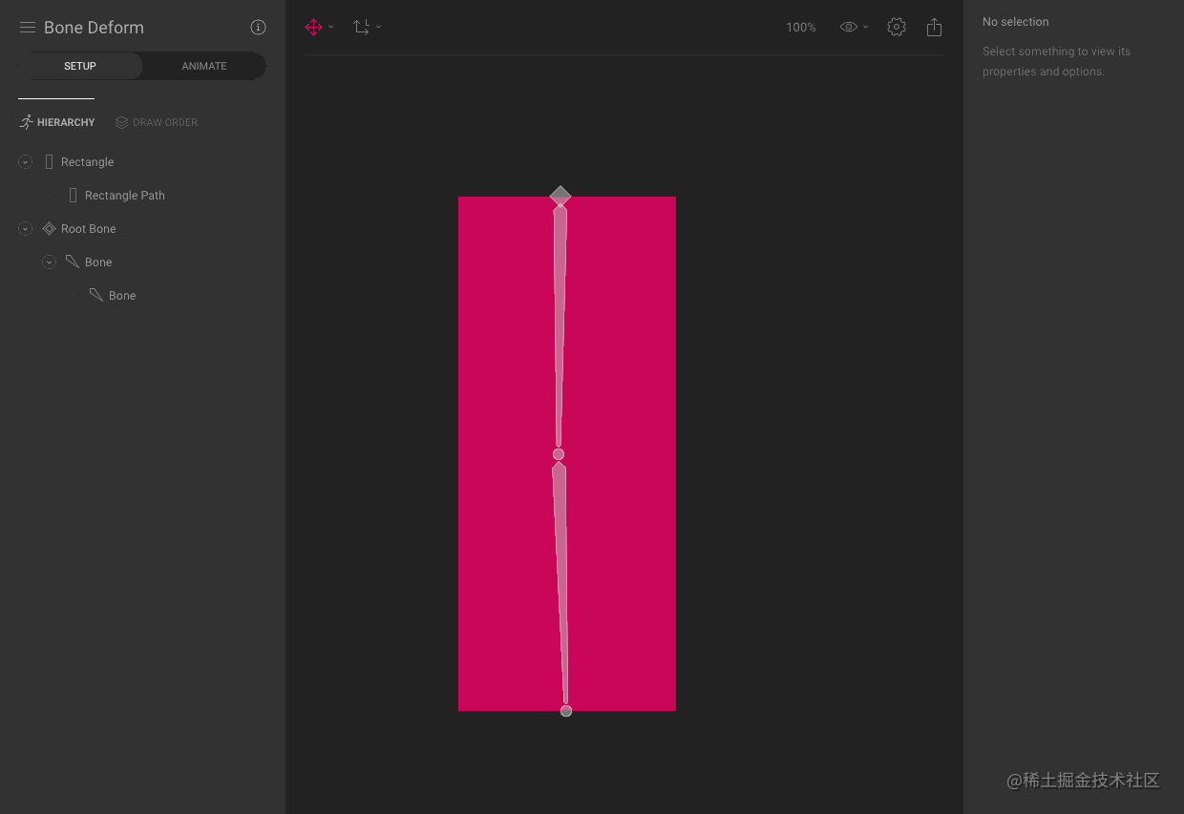This screenshot has width=1184, height=814.
Task: Open the settings gear icon
Action: (x=896, y=27)
